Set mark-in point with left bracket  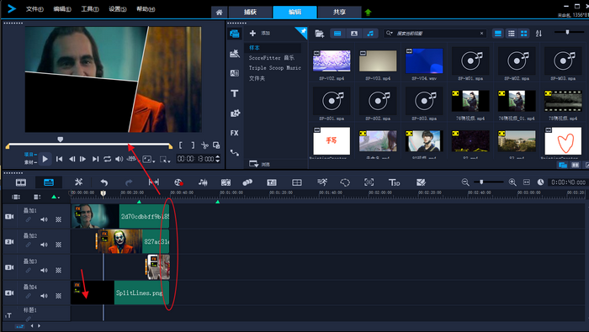[181, 145]
